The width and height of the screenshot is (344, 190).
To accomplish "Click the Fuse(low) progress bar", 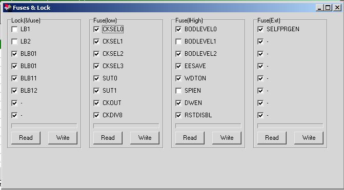I will click(x=126, y=126).
